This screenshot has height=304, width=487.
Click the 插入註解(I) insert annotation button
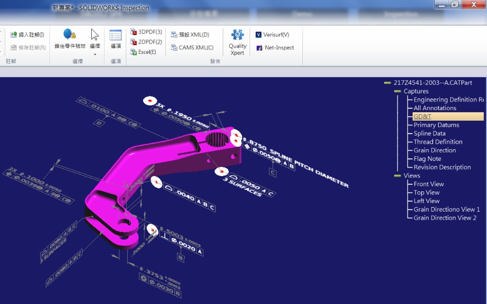[27, 35]
